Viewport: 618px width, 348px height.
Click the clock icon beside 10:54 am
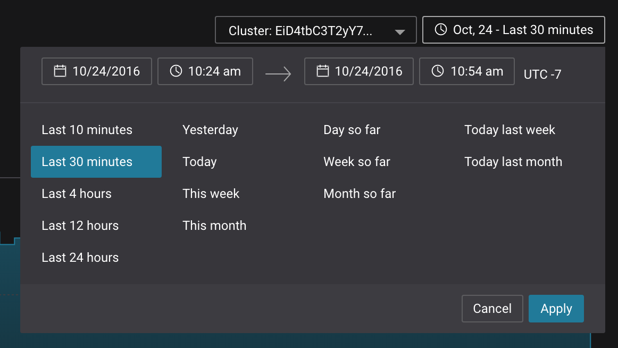[438, 71]
